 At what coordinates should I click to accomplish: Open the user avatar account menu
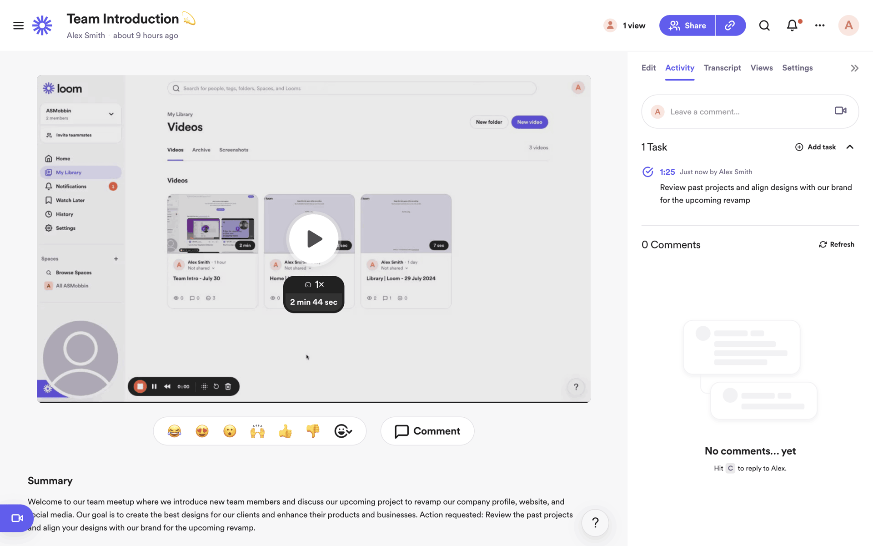click(x=848, y=25)
